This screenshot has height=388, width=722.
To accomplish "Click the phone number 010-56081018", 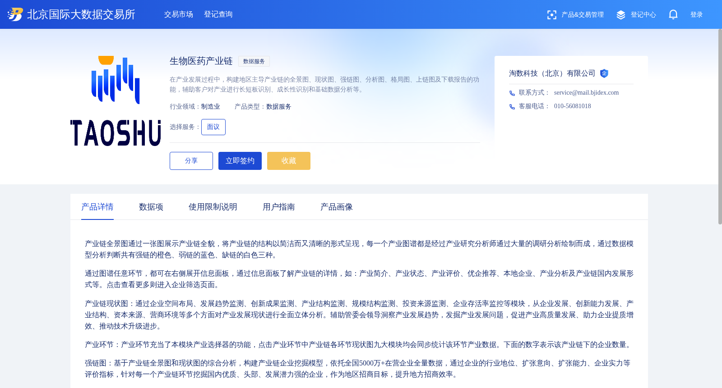I will point(572,106).
